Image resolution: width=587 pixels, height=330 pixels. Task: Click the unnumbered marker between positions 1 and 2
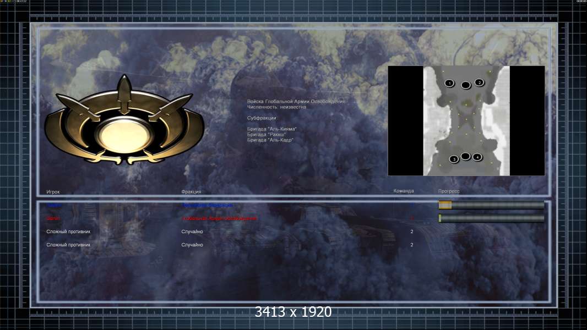[466, 86]
